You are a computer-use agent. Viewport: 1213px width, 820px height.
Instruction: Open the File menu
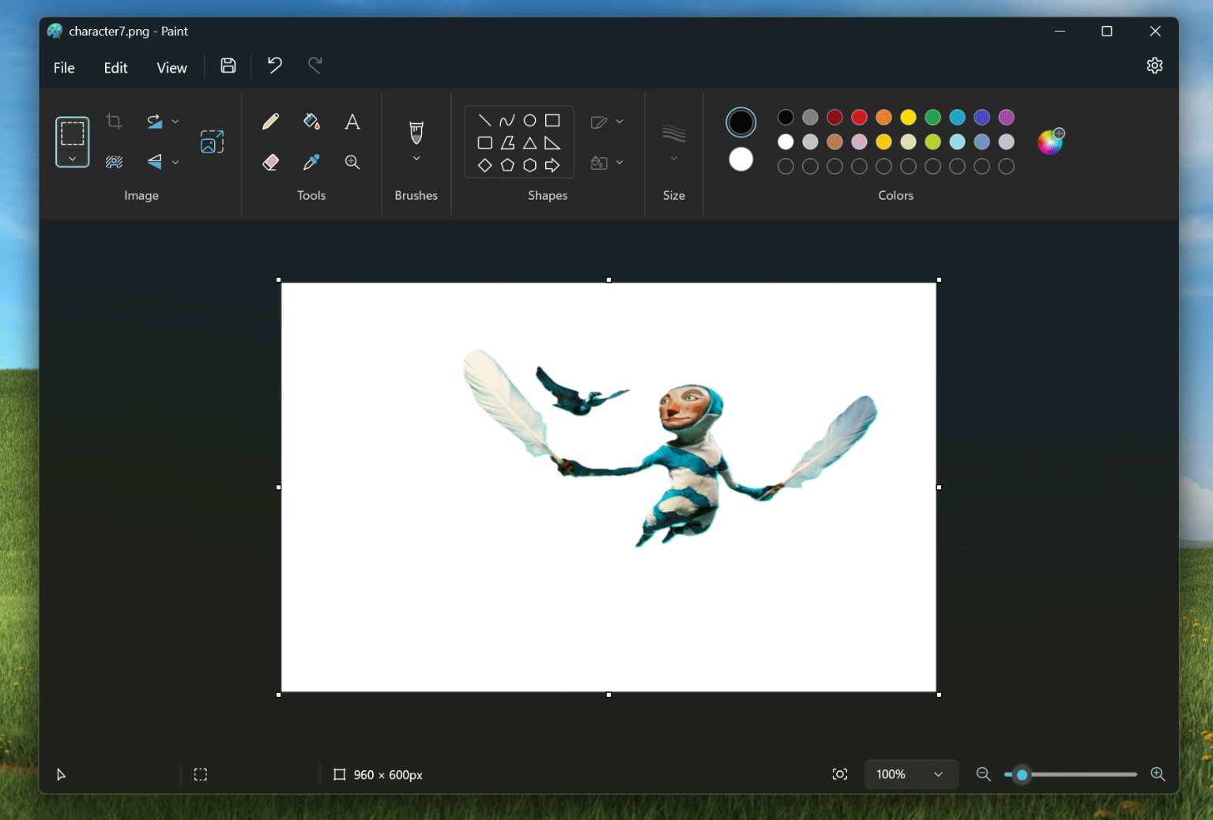[x=63, y=67]
